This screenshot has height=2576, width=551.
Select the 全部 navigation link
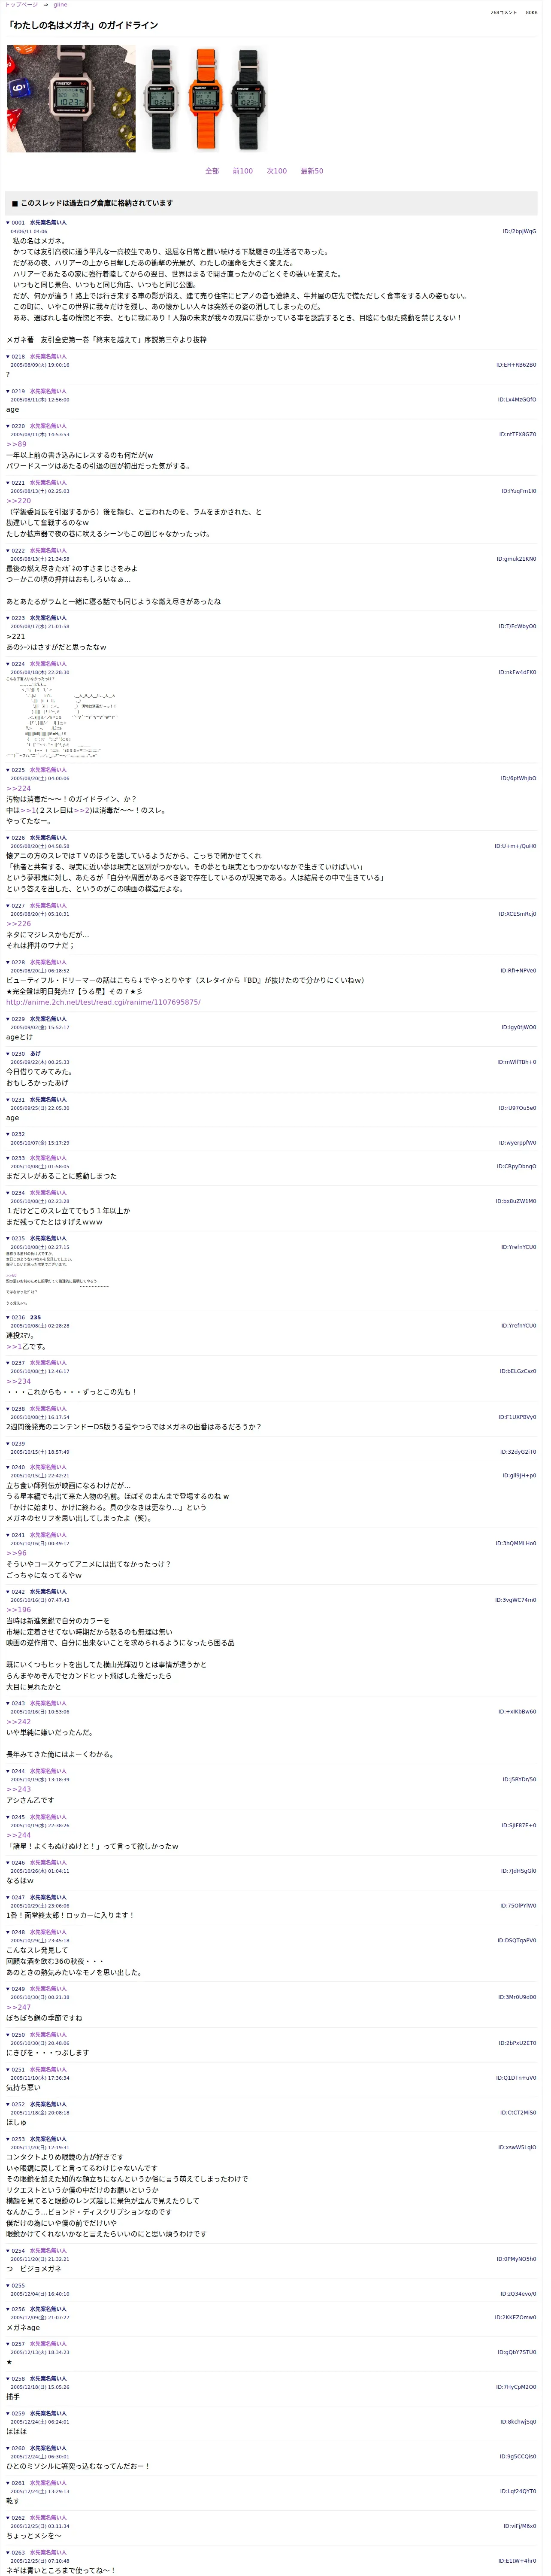tap(212, 171)
